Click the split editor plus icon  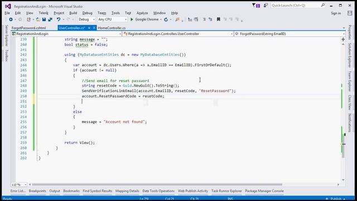343,40
